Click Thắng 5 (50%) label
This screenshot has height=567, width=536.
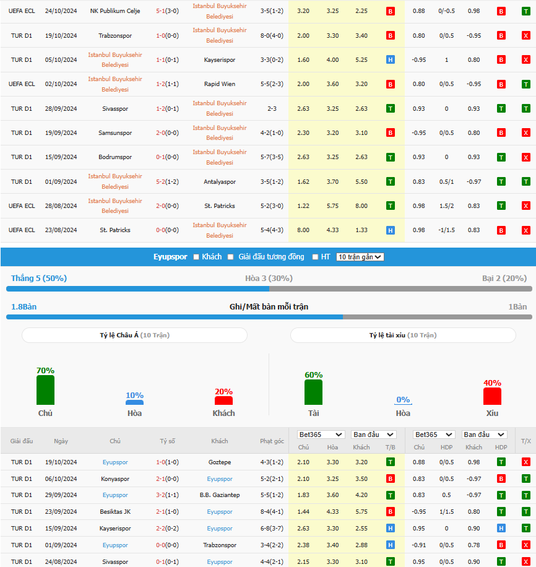point(39,278)
